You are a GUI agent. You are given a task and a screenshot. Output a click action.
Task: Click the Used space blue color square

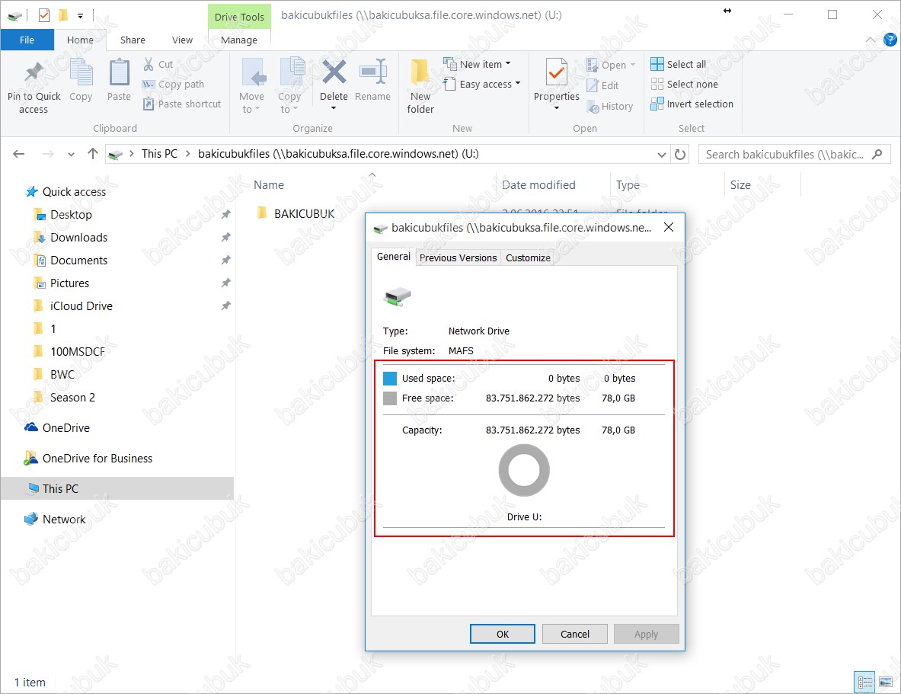point(390,379)
